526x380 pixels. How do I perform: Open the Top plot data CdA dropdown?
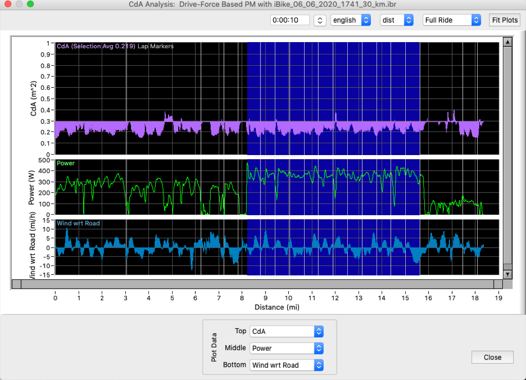coord(287,331)
